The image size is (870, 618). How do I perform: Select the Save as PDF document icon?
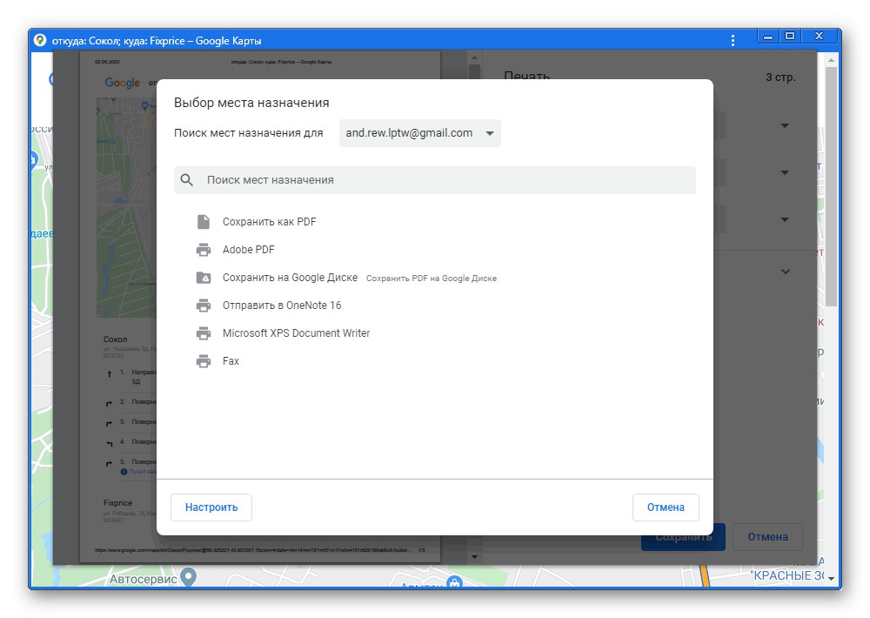pos(204,222)
